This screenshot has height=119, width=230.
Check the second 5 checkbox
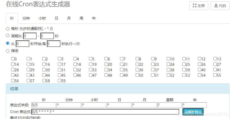[90, 59]
